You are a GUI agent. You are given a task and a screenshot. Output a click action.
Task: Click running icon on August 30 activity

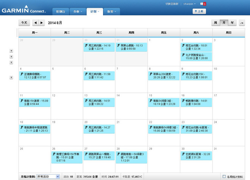click(183, 154)
